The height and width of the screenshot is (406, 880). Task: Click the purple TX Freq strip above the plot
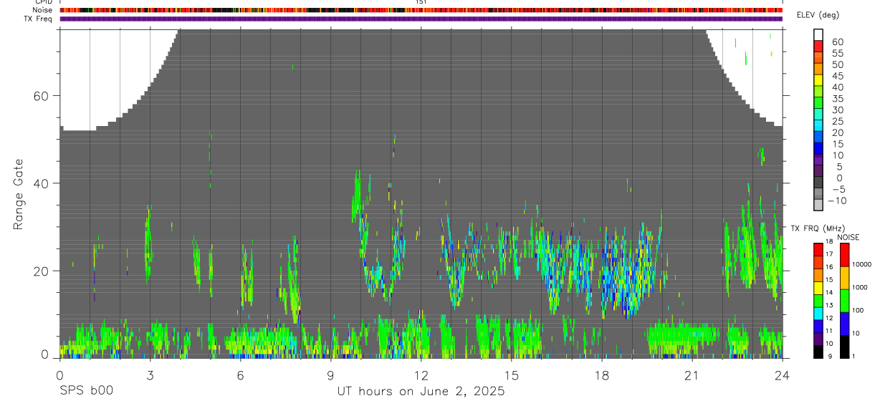[x=421, y=19]
